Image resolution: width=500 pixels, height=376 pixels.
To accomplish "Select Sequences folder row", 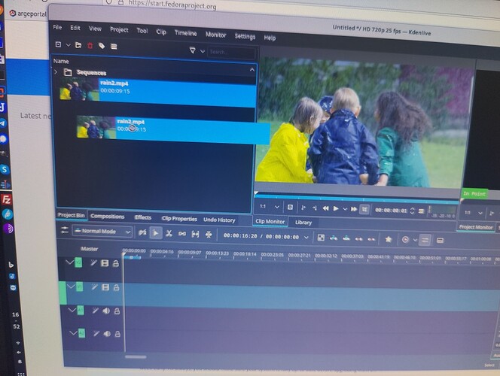I will (154, 72).
